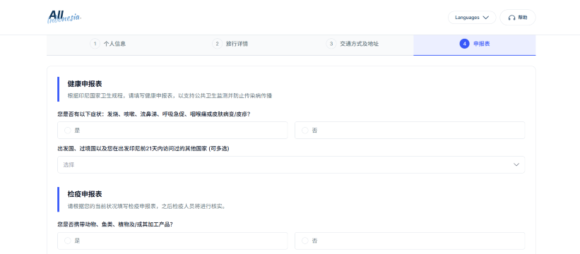
Task: Select 是 for carrying animals or plants
Action: (172, 241)
